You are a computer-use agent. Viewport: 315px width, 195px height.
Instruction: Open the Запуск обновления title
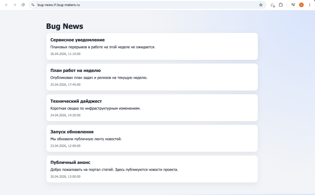[x=72, y=132]
